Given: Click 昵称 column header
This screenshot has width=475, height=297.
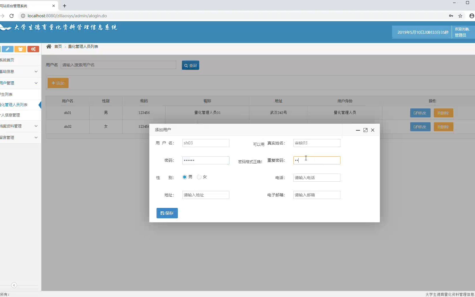Looking at the screenshot, I should click(207, 101).
